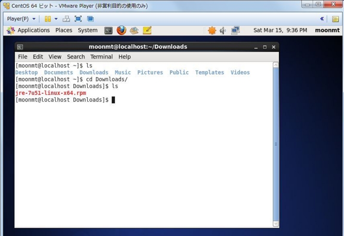Click the jre-7u51-linux-x64.rpm filename
Screen dimensions: 344x236
pos(51,93)
